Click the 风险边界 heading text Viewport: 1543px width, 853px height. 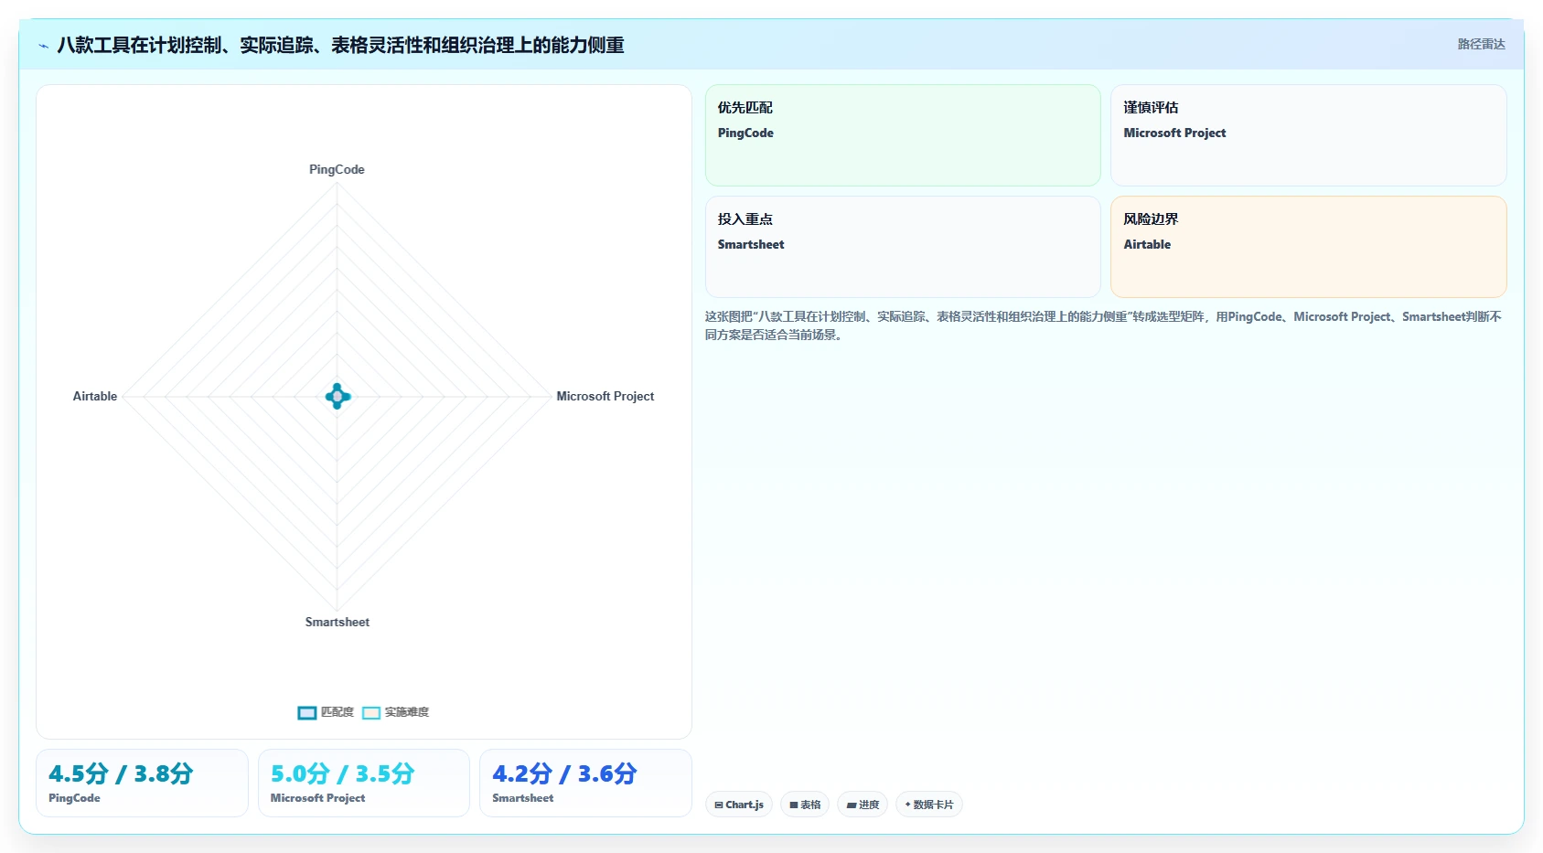pyautogui.click(x=1151, y=219)
